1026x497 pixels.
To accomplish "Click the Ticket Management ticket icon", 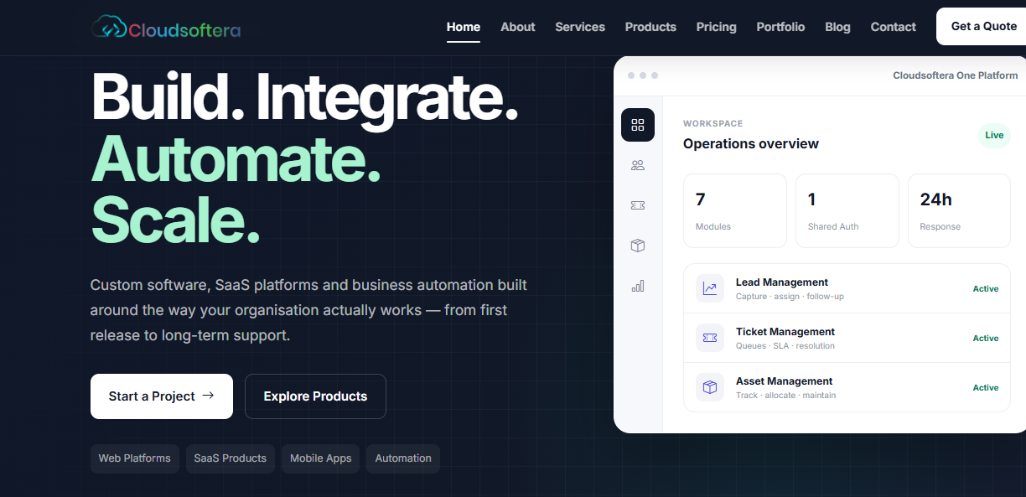I will click(710, 338).
